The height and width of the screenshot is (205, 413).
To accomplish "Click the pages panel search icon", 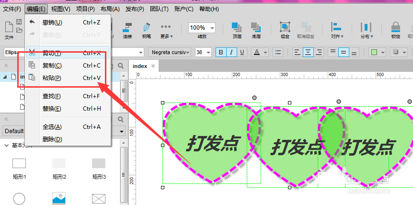I will click(121, 66).
